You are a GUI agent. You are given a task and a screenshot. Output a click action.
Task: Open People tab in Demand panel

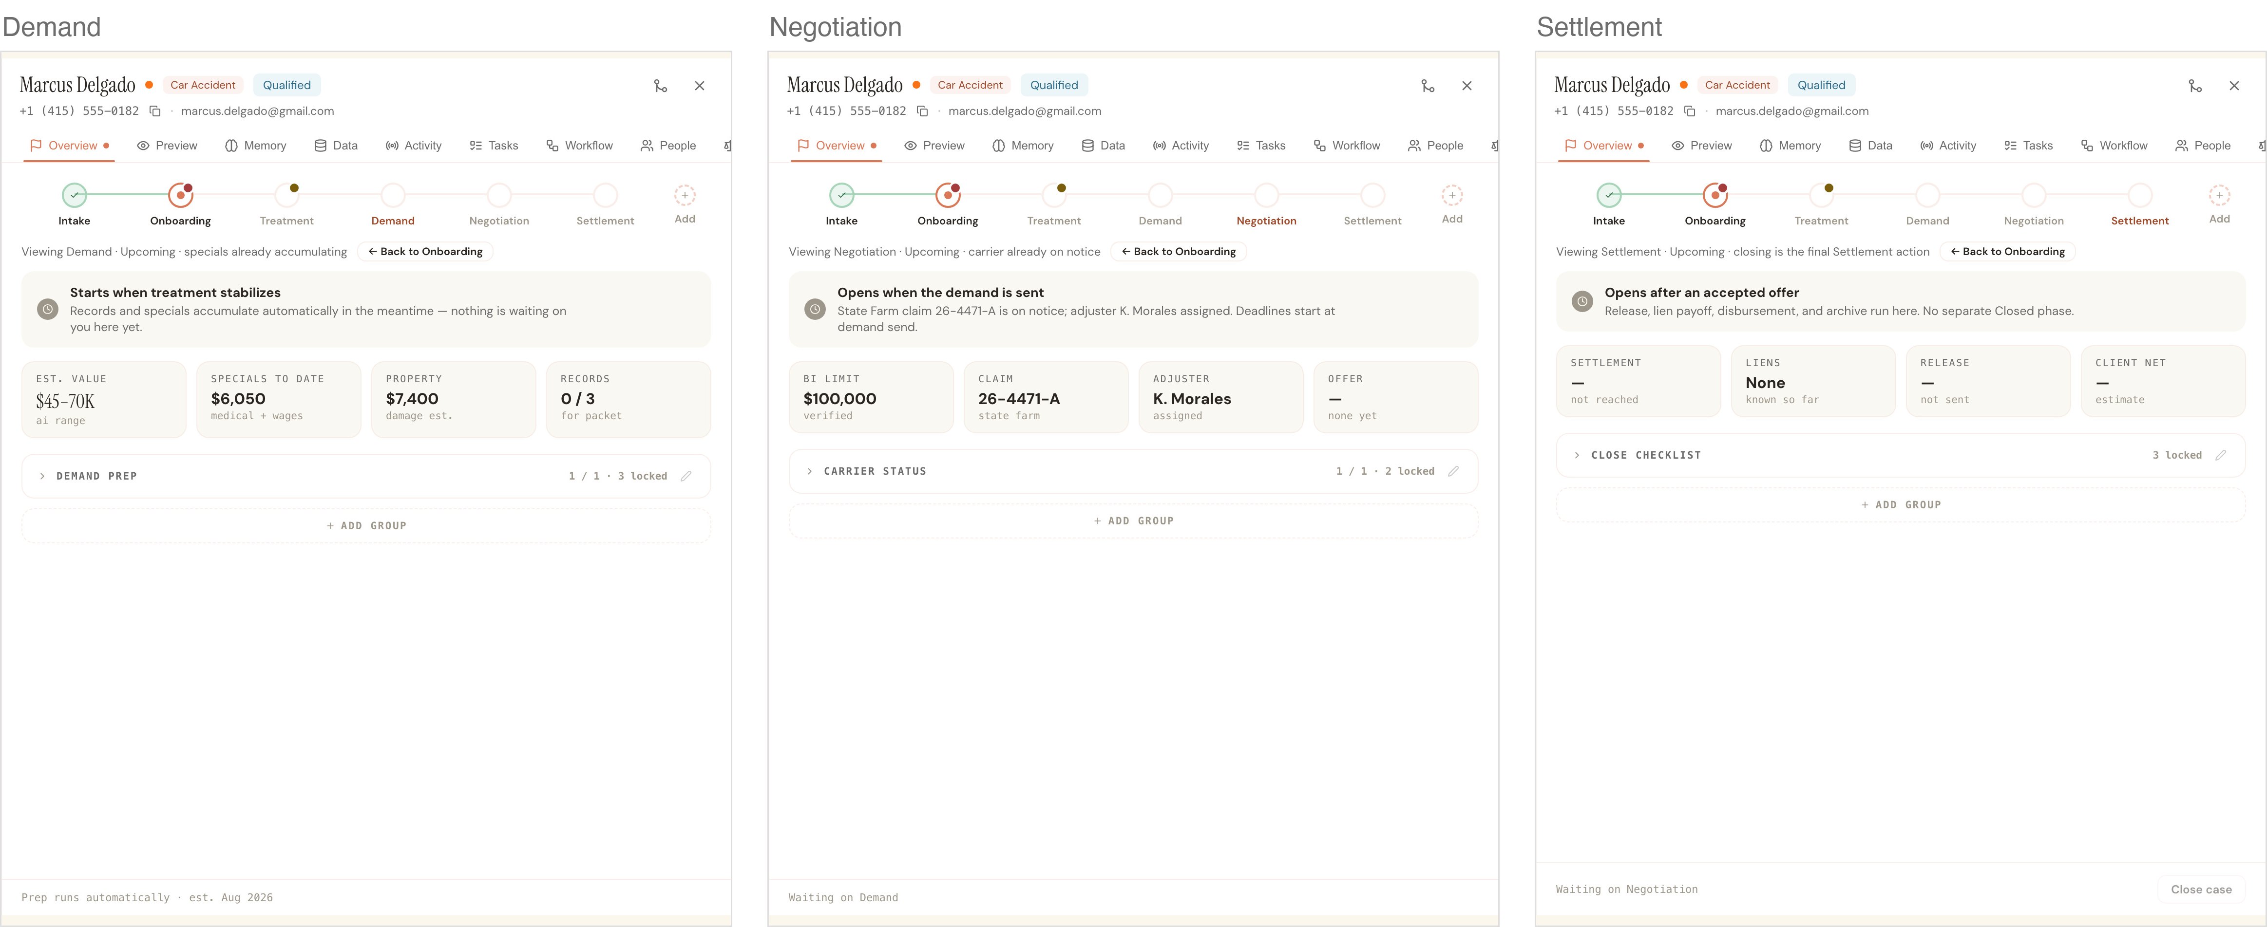pyautogui.click(x=669, y=146)
